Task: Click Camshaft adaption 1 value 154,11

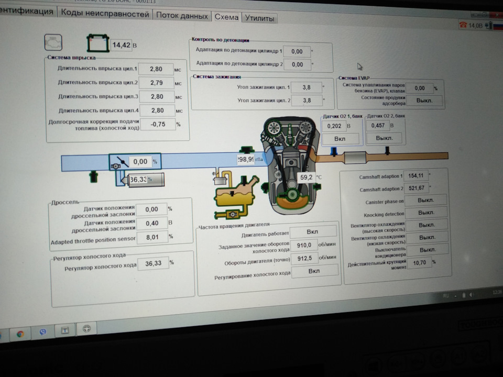Action: [x=415, y=176]
